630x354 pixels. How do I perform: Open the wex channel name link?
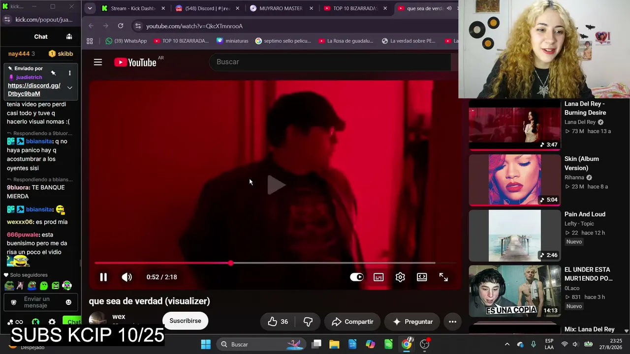coord(119,317)
